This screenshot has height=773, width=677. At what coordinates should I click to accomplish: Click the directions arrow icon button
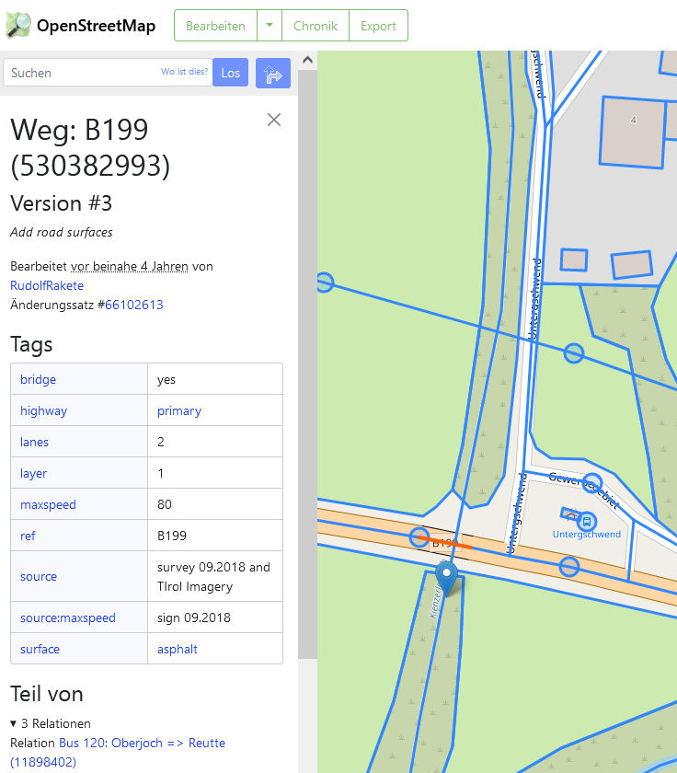click(272, 74)
